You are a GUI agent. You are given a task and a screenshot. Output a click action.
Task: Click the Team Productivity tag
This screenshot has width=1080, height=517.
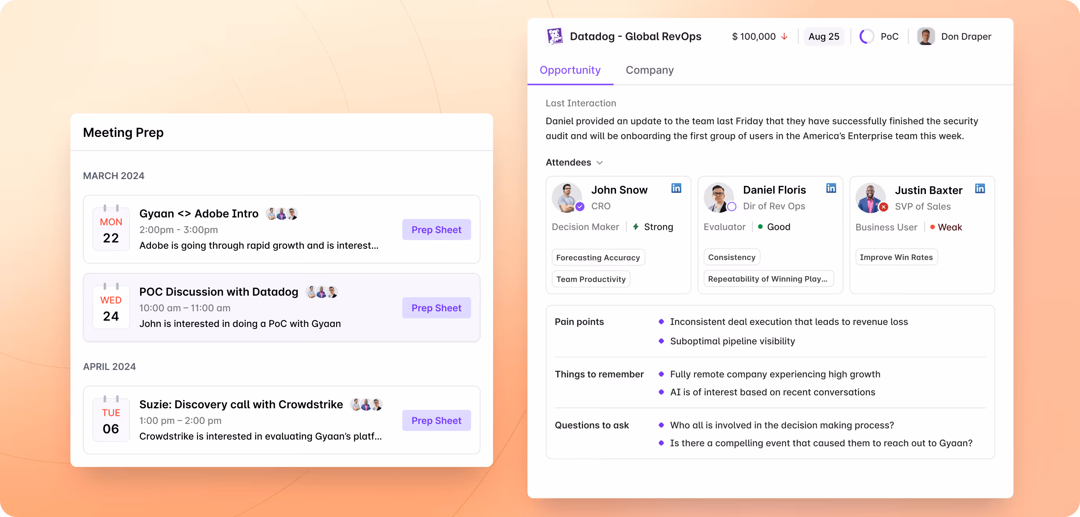[x=591, y=279]
